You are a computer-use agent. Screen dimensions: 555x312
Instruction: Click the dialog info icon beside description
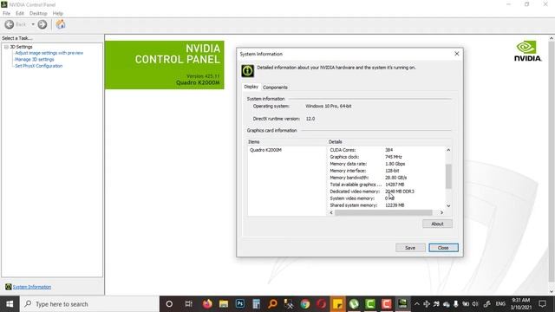point(247,71)
